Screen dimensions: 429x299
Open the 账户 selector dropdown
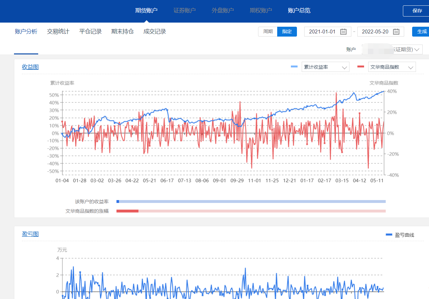392,49
